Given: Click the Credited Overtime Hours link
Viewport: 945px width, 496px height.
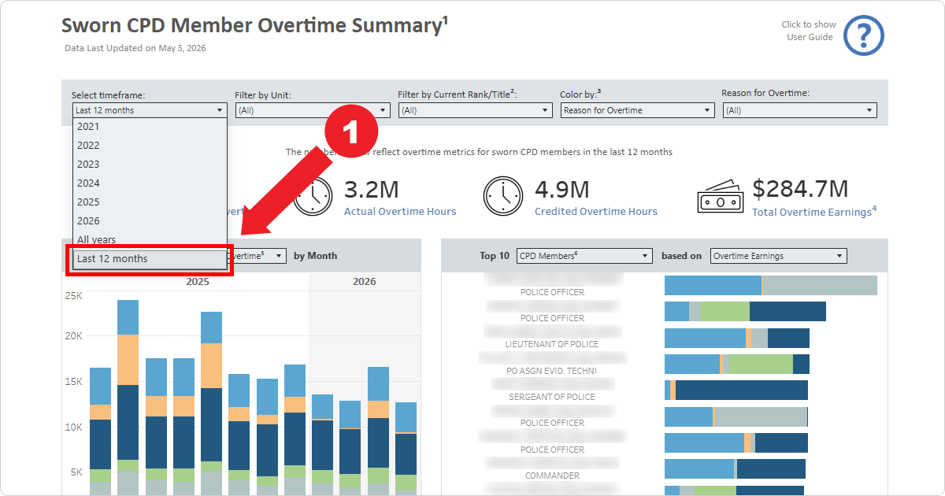Looking at the screenshot, I should (x=596, y=211).
